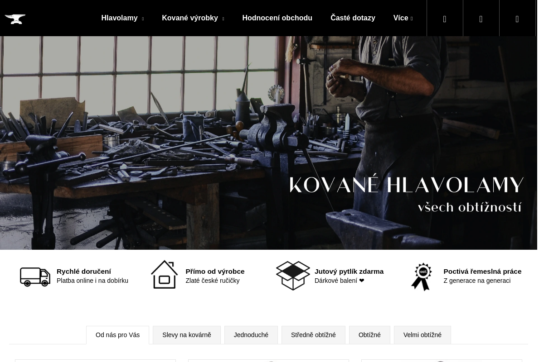The width and height of the screenshot is (544, 362).
Task: Open Časté dotazy page
Action: [x=353, y=18]
